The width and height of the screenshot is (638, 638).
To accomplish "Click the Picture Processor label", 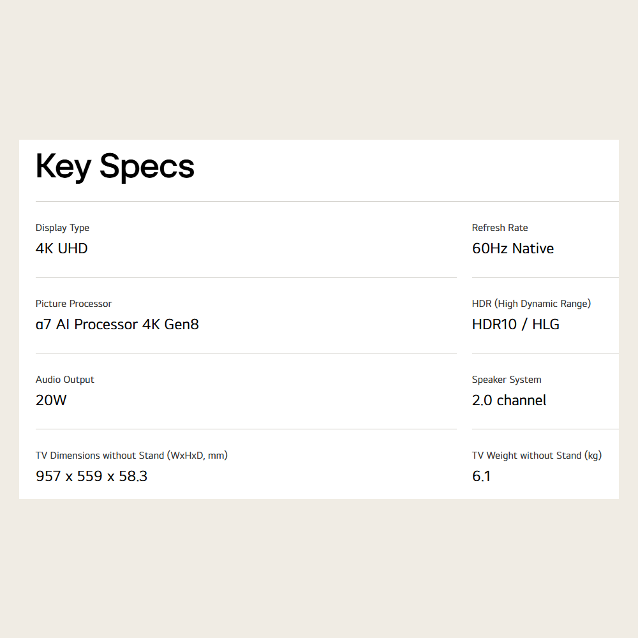I will point(73,304).
